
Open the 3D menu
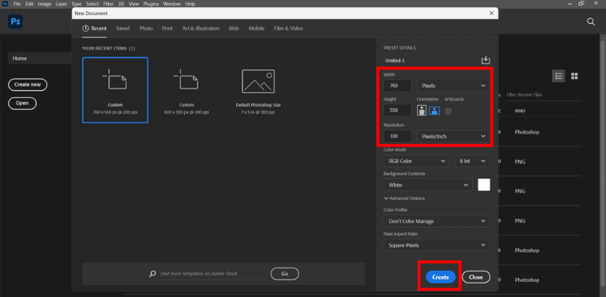[121, 4]
